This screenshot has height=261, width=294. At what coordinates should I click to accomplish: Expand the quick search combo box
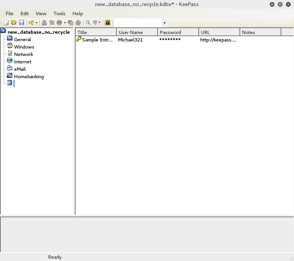coord(164,23)
